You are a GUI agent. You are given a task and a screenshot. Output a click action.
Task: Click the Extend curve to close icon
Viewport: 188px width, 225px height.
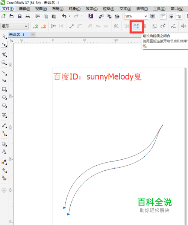tap(136, 26)
